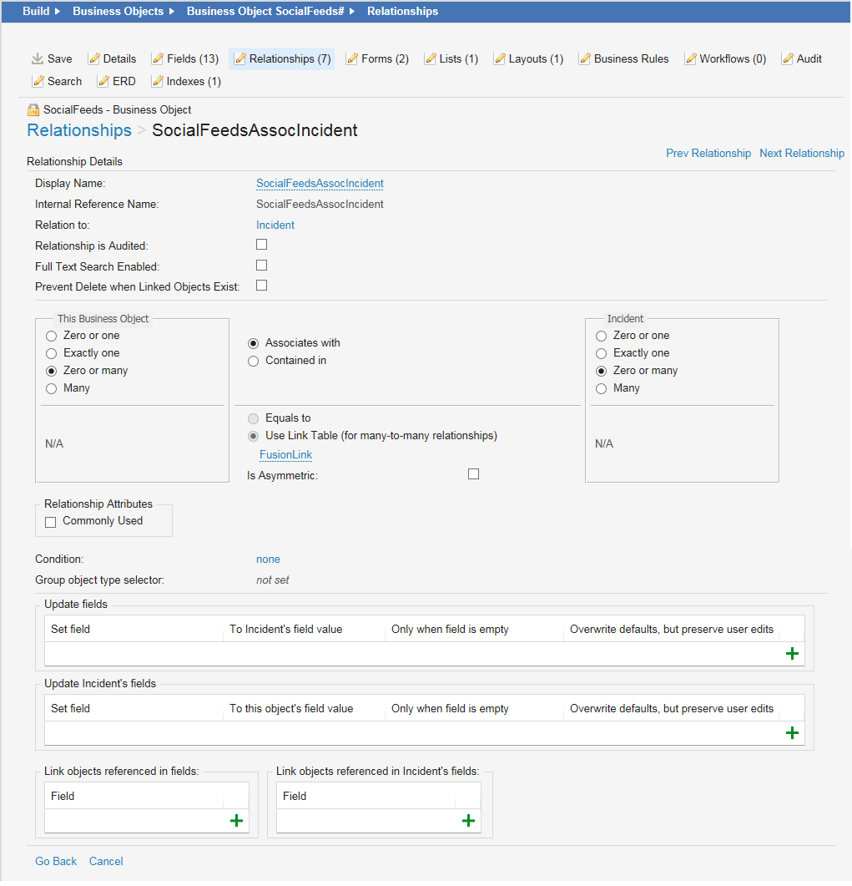Click the SocialFeeds lock icon
Viewport: 852px width, 886px height.
(33, 110)
